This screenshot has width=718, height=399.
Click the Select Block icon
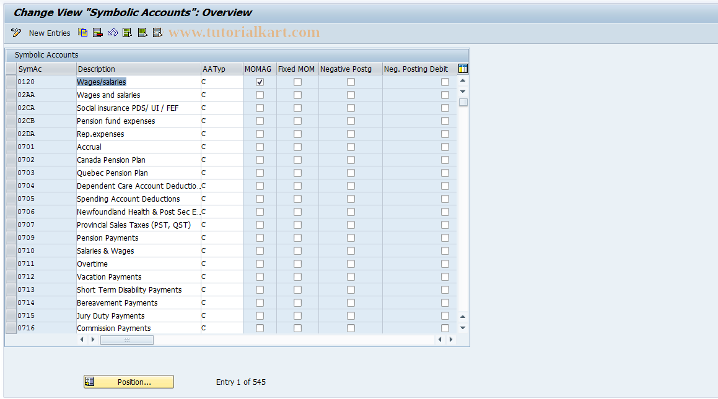tap(142, 32)
